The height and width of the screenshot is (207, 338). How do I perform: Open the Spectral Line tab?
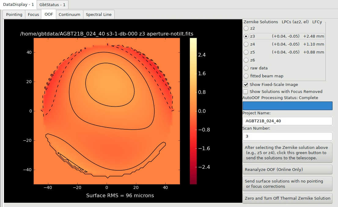coord(99,14)
